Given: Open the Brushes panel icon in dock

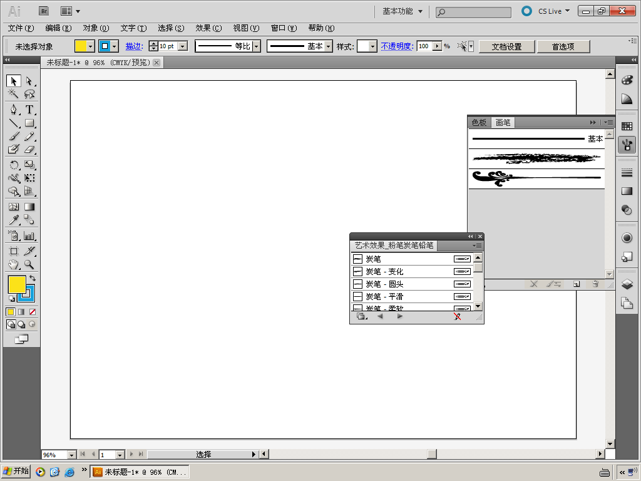Looking at the screenshot, I should point(627,145).
